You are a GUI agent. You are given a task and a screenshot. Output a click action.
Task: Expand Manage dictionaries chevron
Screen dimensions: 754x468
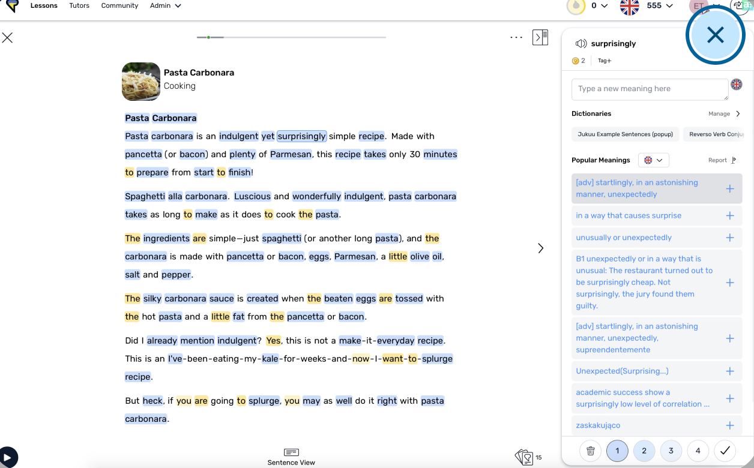coord(738,113)
